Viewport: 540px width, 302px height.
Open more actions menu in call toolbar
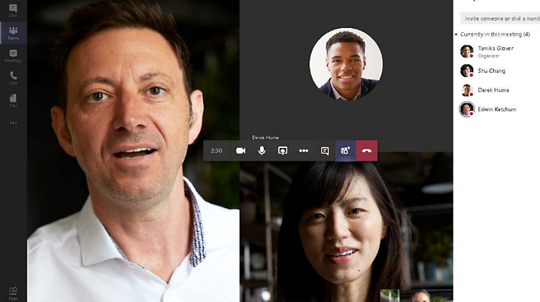tap(303, 151)
